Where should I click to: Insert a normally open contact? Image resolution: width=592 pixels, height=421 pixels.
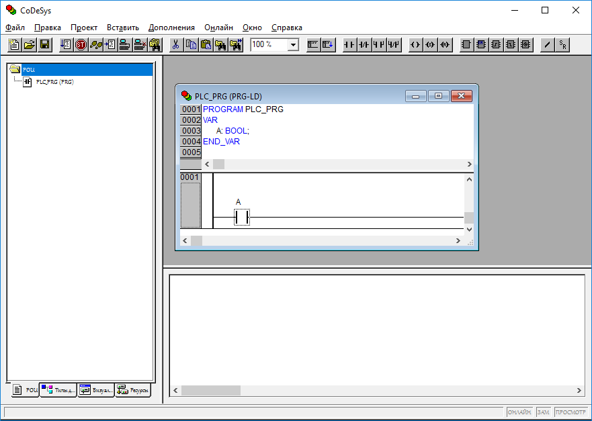click(x=349, y=45)
